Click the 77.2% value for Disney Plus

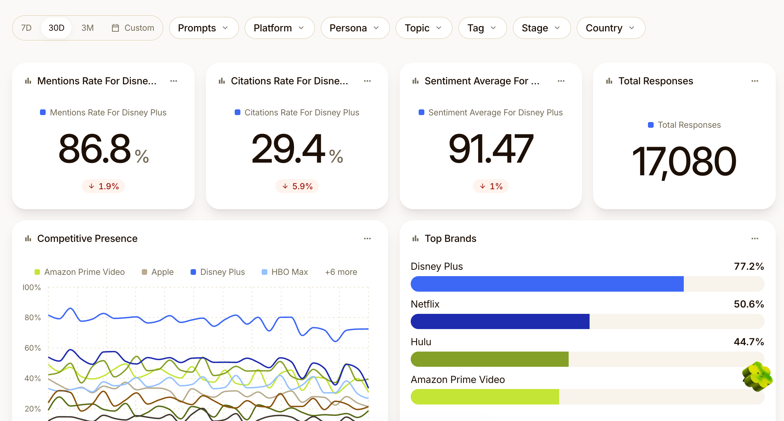749,267
